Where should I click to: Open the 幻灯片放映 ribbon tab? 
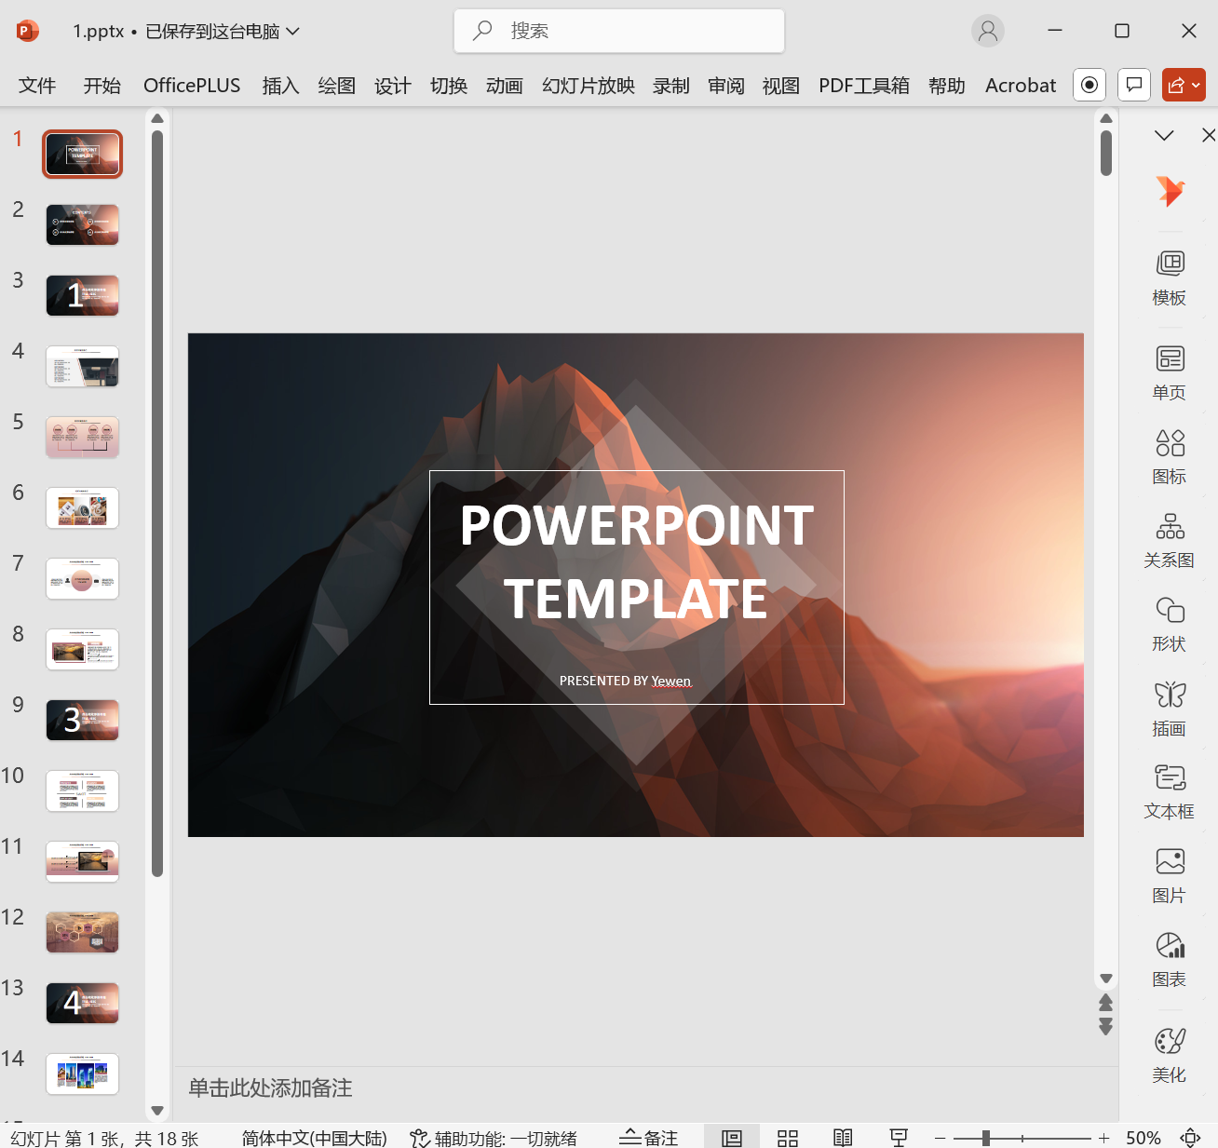point(588,86)
